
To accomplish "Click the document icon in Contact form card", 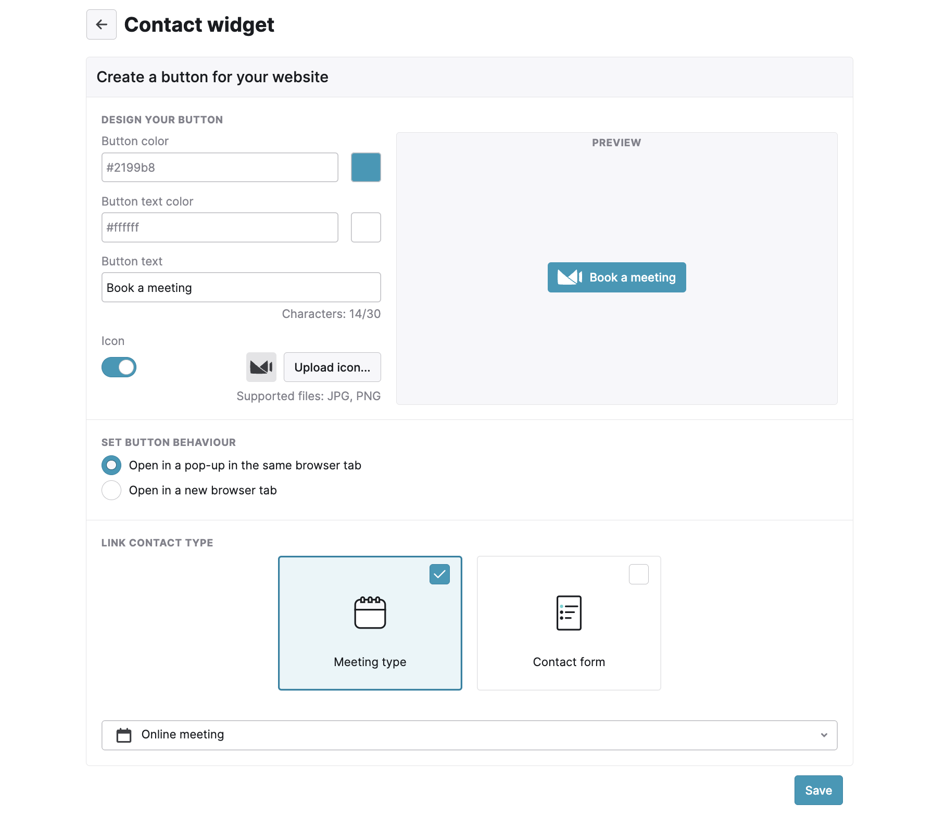I will point(569,612).
